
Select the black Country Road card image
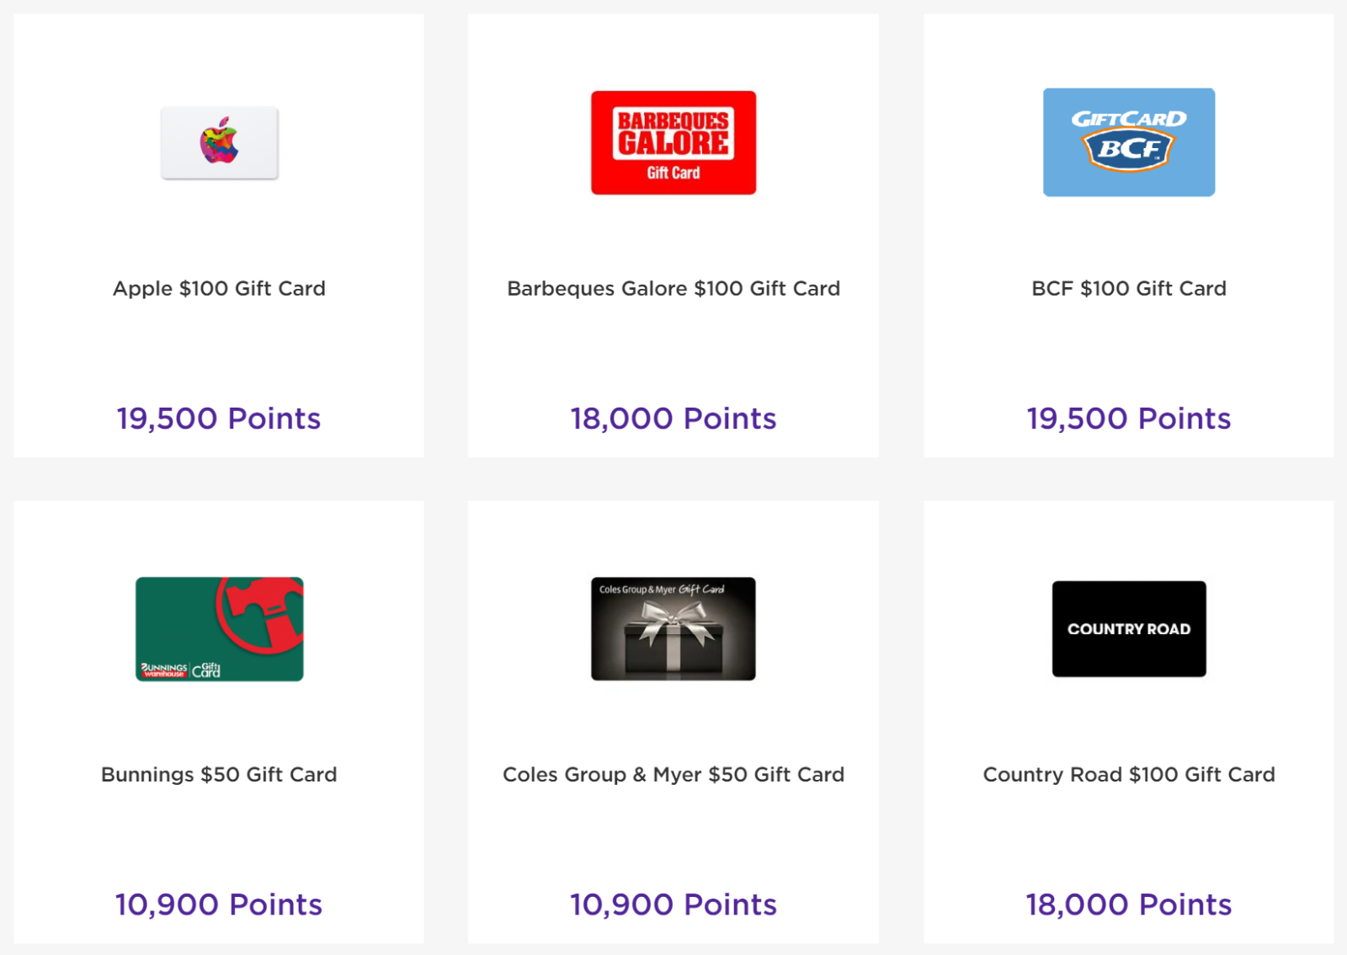pos(1129,629)
